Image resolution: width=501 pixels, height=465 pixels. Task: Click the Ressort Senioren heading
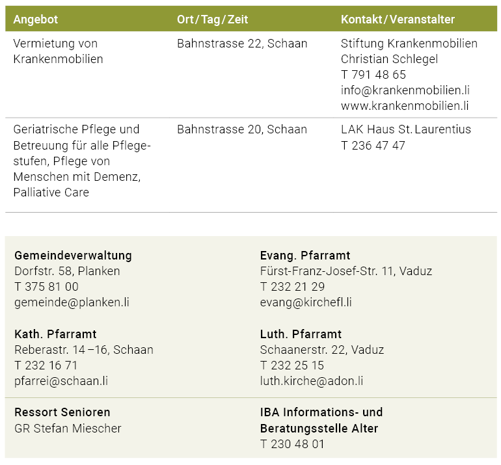click(62, 412)
